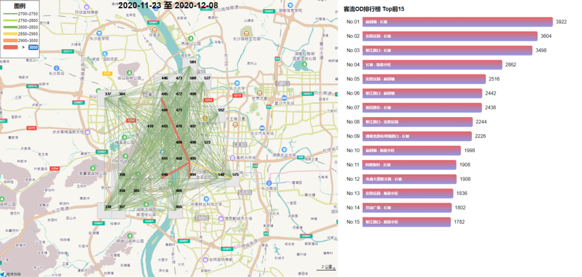
Task: Click the 3000 threshold input in legend
Action: tap(33, 47)
